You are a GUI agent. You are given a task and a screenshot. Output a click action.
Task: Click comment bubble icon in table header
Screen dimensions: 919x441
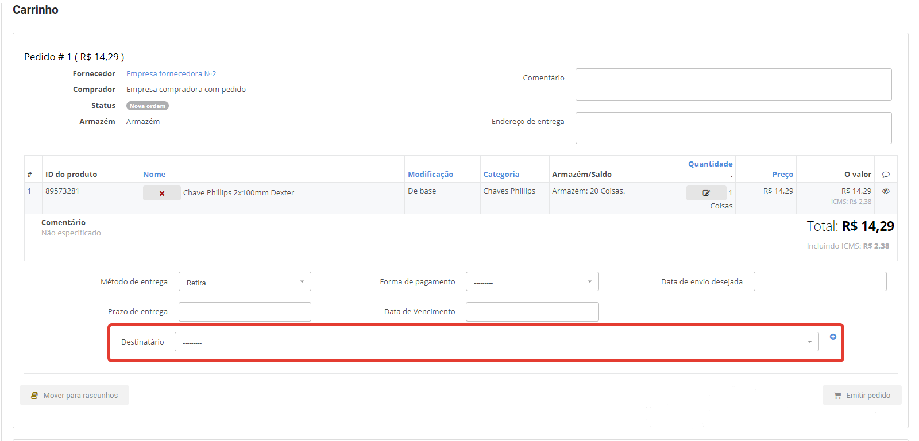[x=886, y=175]
